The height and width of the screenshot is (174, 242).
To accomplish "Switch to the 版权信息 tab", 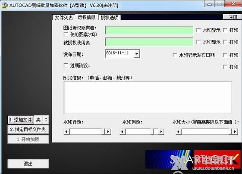I will pyautogui.click(x=87, y=17).
